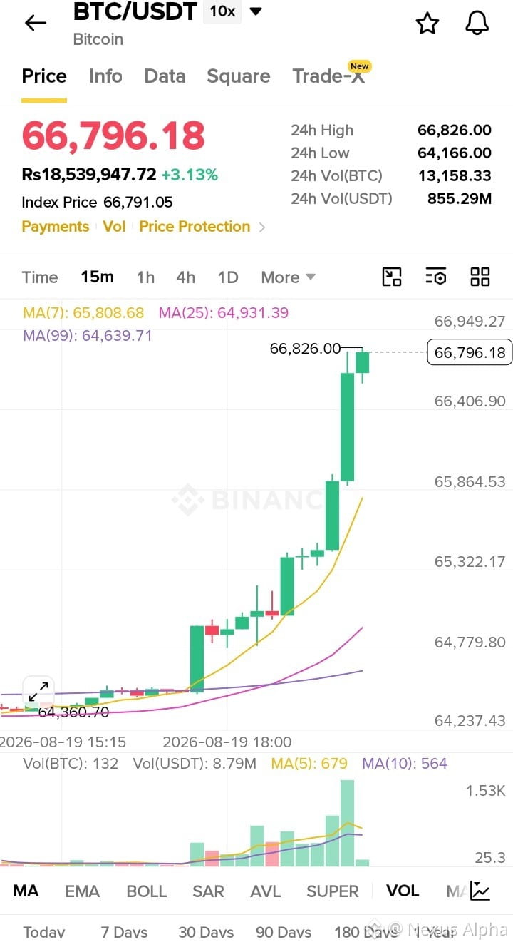Toggle the EMA indicator
The height and width of the screenshot is (947, 513).
coord(83,891)
